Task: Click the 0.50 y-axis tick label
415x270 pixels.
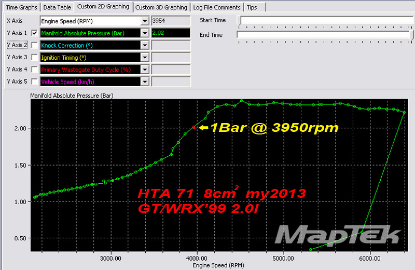Action: 20,238
